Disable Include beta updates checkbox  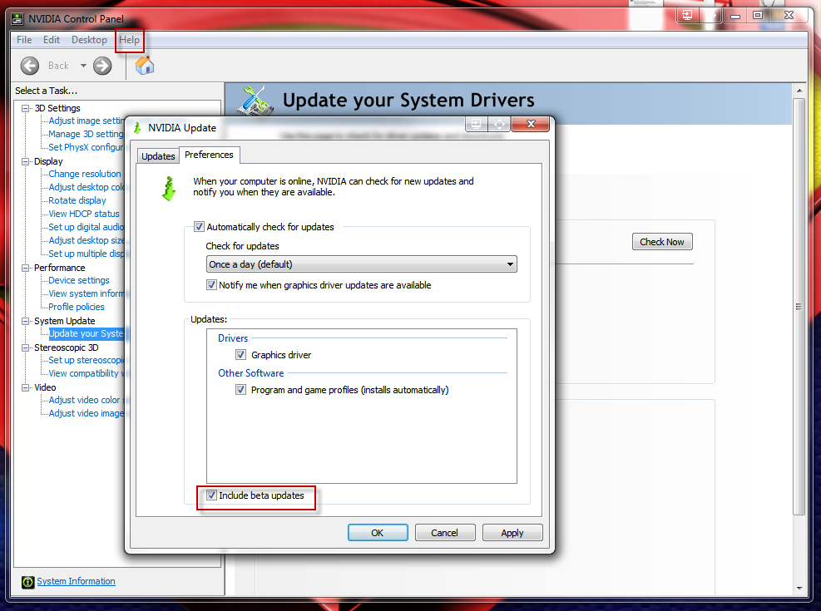[211, 495]
